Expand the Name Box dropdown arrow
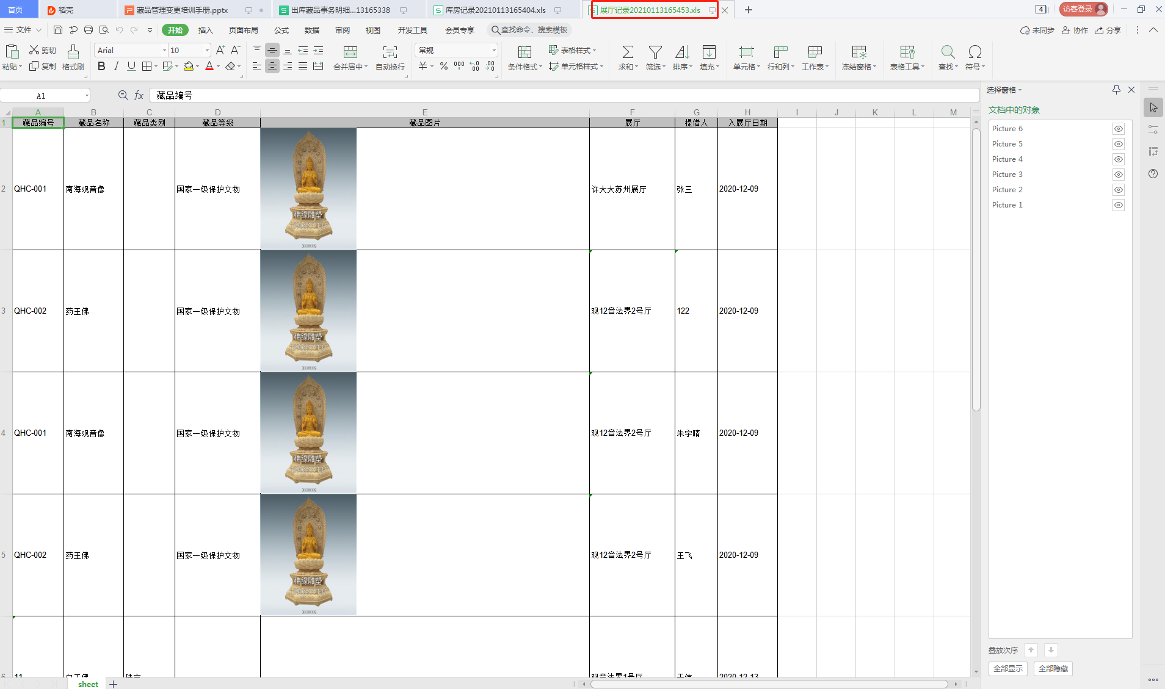The width and height of the screenshot is (1165, 689). click(87, 96)
